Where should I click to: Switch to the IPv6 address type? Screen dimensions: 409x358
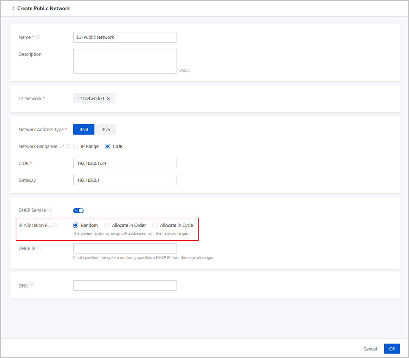106,129
